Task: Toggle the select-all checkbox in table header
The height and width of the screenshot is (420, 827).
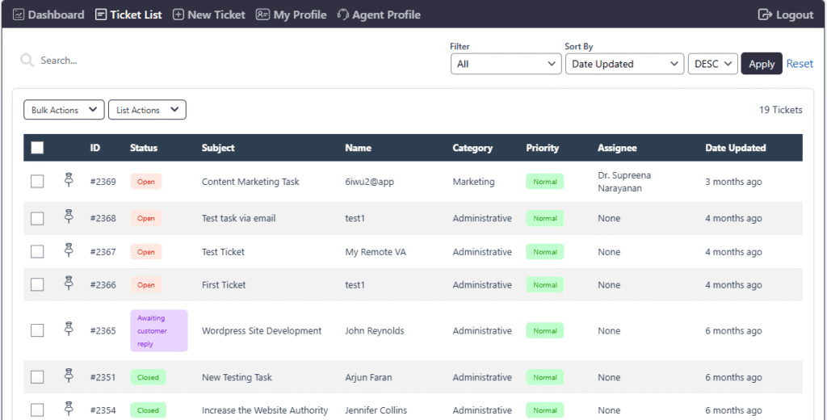Action: 37,148
